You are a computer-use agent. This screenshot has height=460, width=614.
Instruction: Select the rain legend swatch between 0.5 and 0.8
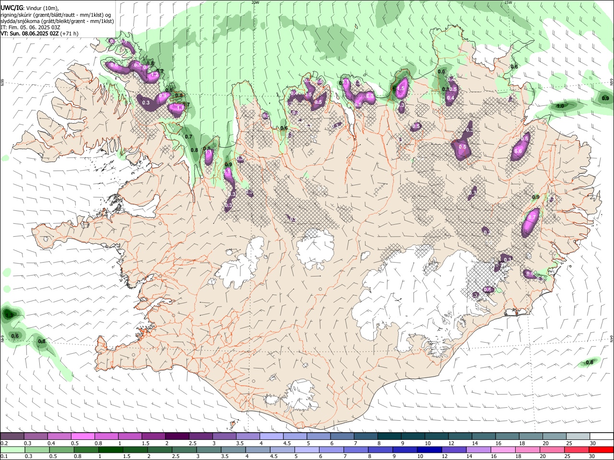61,450
